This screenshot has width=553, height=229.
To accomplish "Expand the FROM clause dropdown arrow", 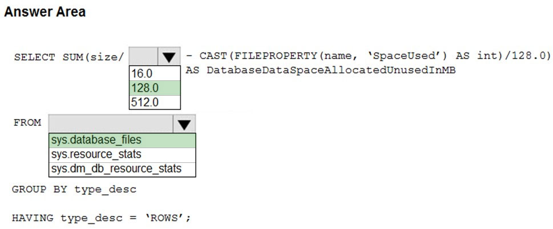I will click(184, 124).
